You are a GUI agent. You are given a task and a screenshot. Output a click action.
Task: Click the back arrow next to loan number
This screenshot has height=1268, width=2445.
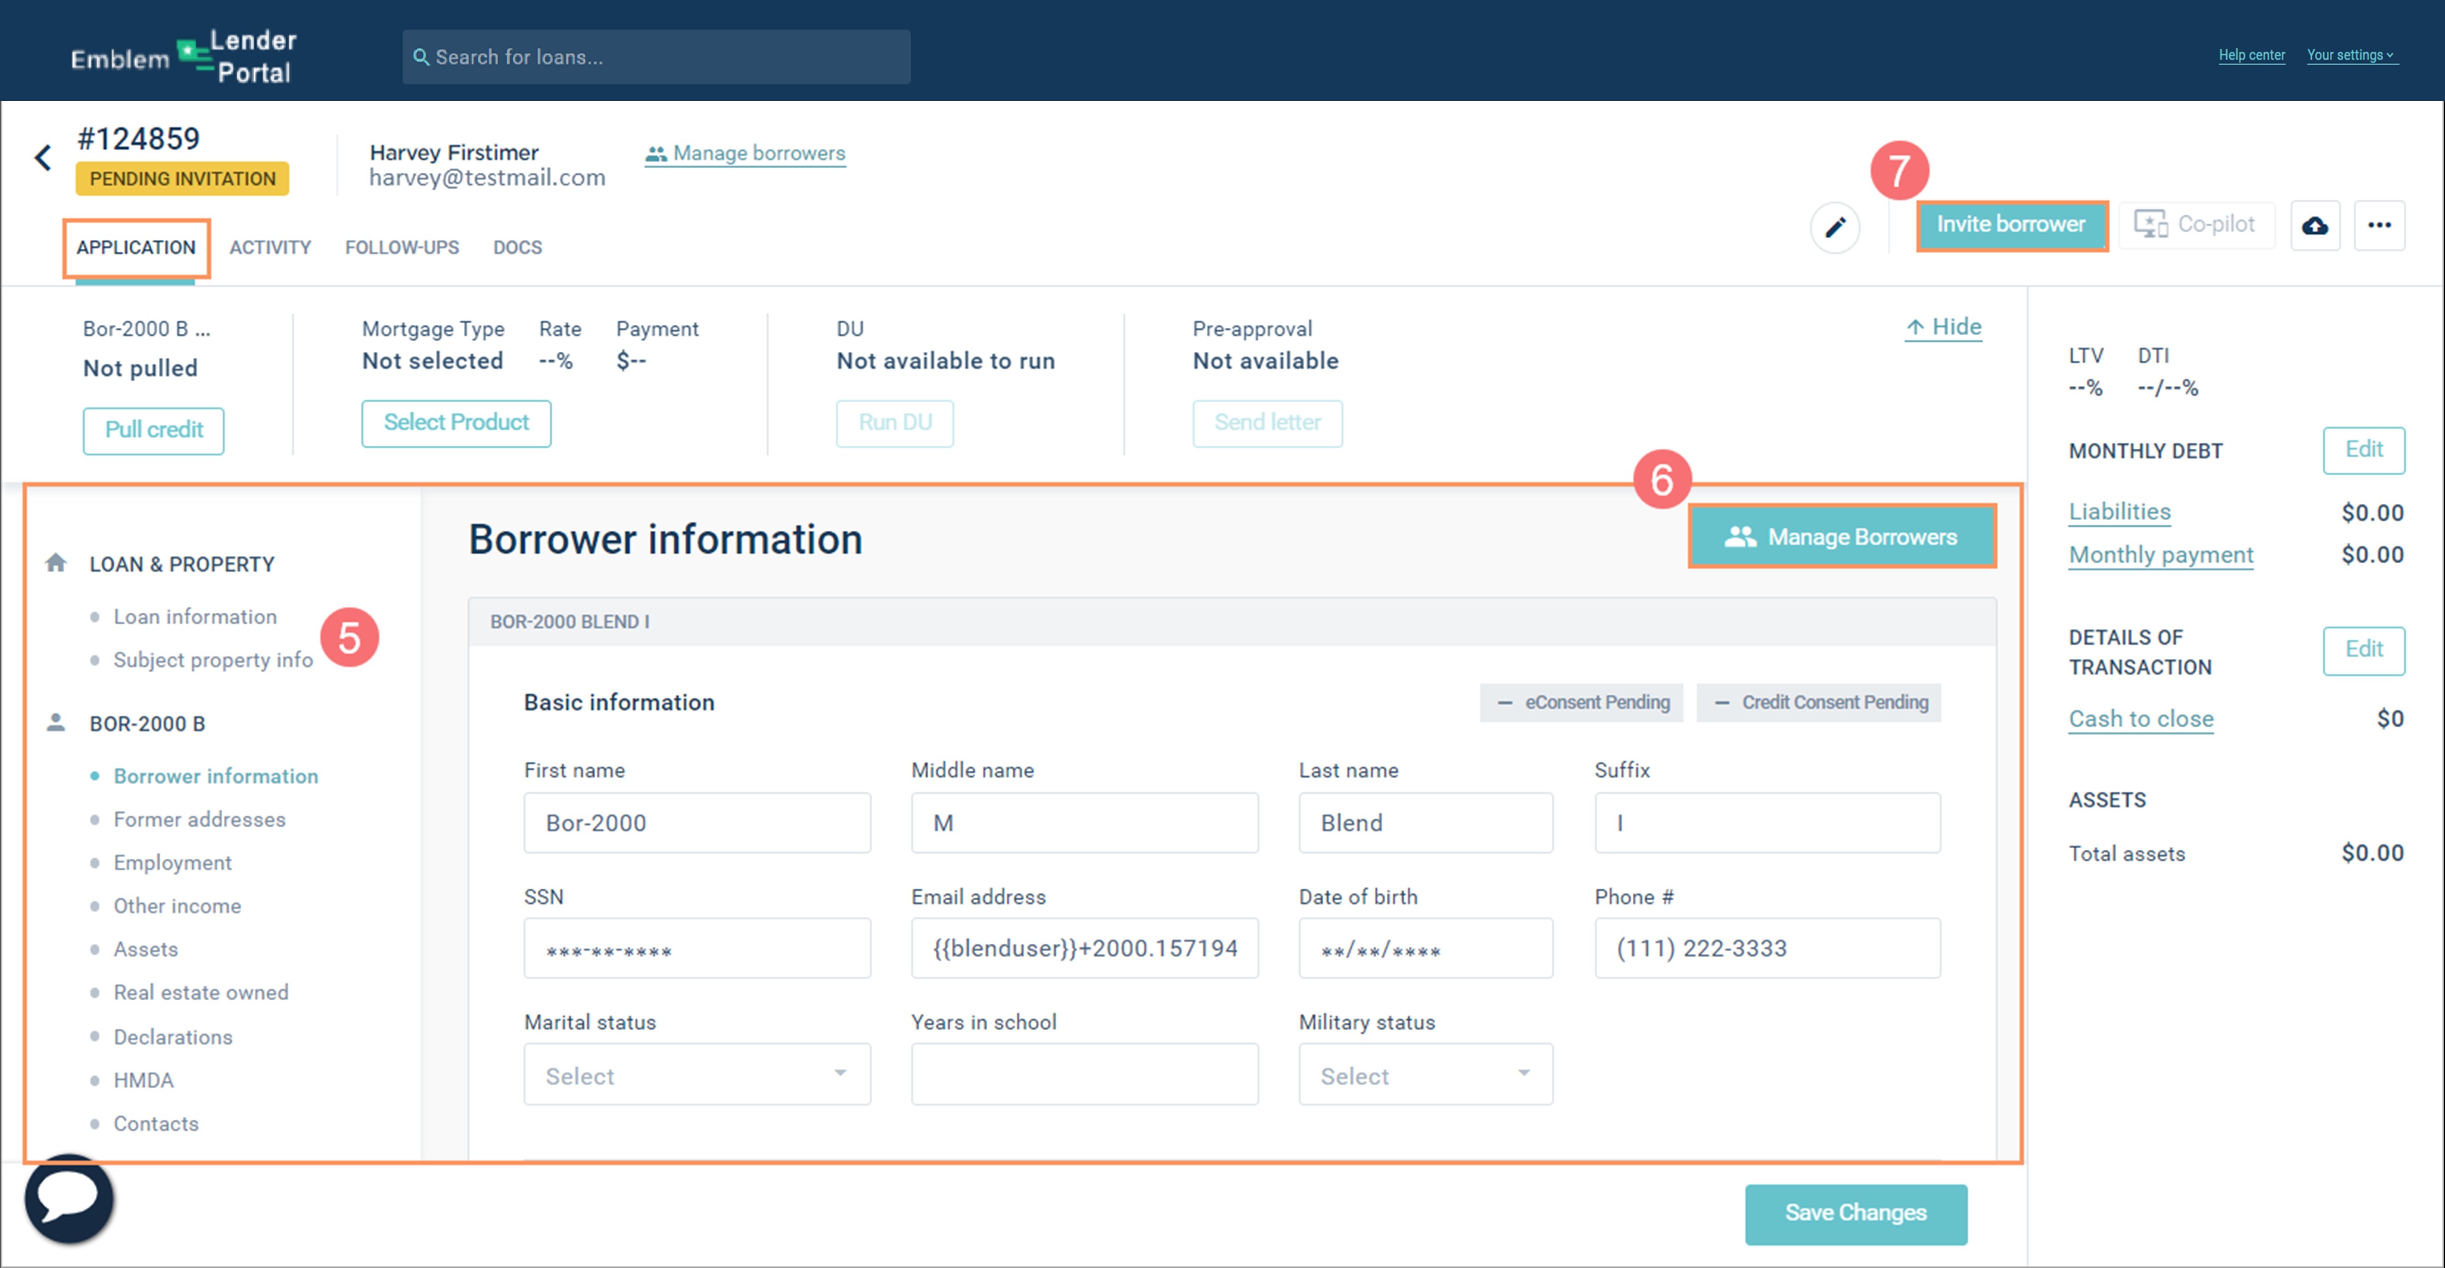[43, 158]
